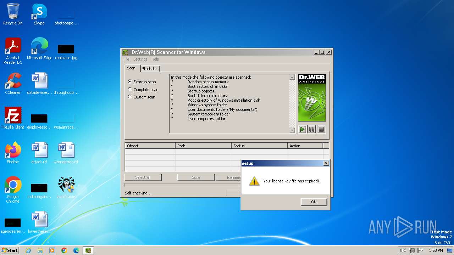454x255 pixels.
Task: Click the volume speaker tray icon
Action: [403, 250]
